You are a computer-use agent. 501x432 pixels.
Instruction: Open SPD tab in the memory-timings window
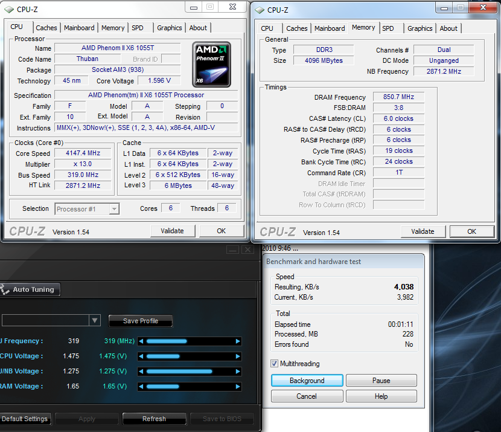(388, 28)
